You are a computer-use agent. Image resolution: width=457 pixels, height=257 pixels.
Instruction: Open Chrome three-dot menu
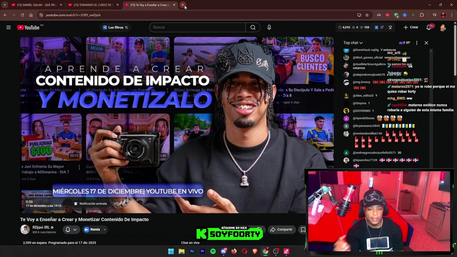452,15
